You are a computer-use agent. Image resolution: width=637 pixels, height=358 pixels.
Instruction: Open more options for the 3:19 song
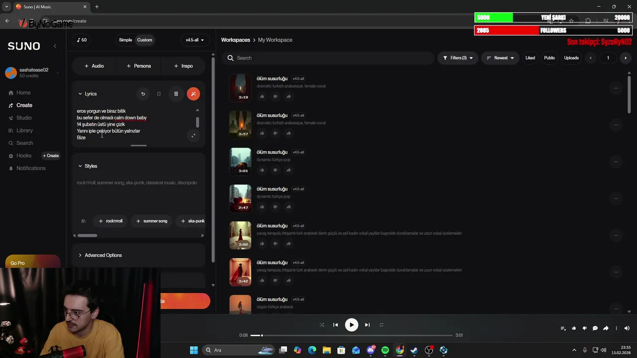click(x=616, y=88)
